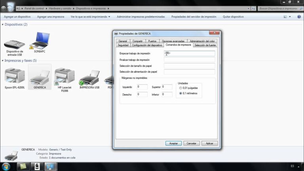
Task: Click the Aplicar button
Action: coord(209,143)
